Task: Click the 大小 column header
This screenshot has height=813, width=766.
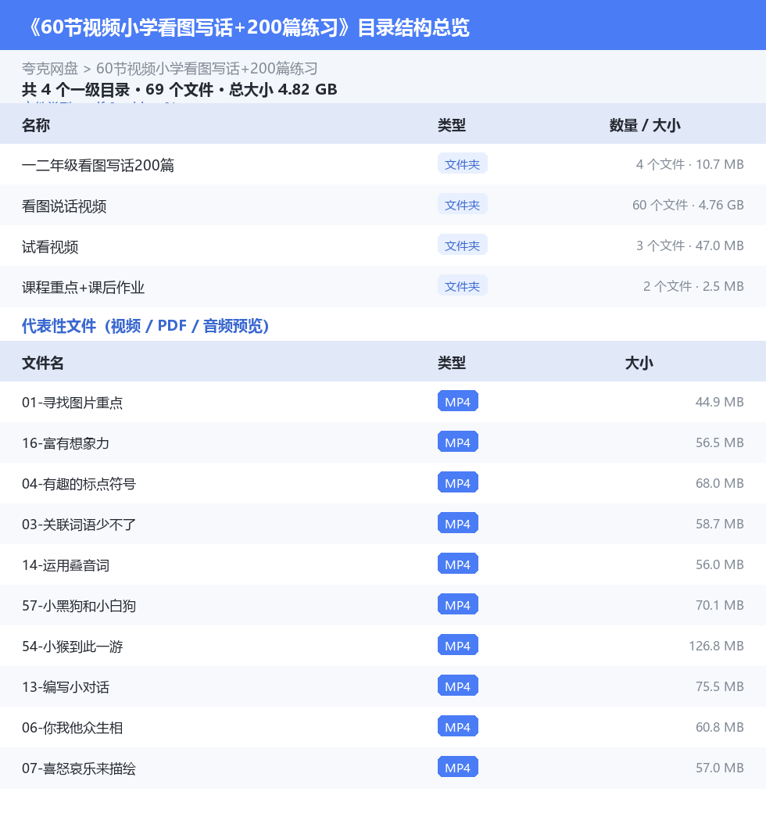Action: 639,363
